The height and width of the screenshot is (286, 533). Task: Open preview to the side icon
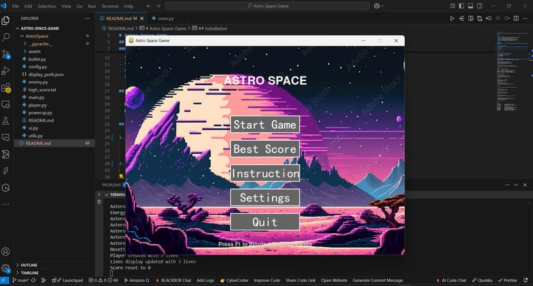[470, 18]
